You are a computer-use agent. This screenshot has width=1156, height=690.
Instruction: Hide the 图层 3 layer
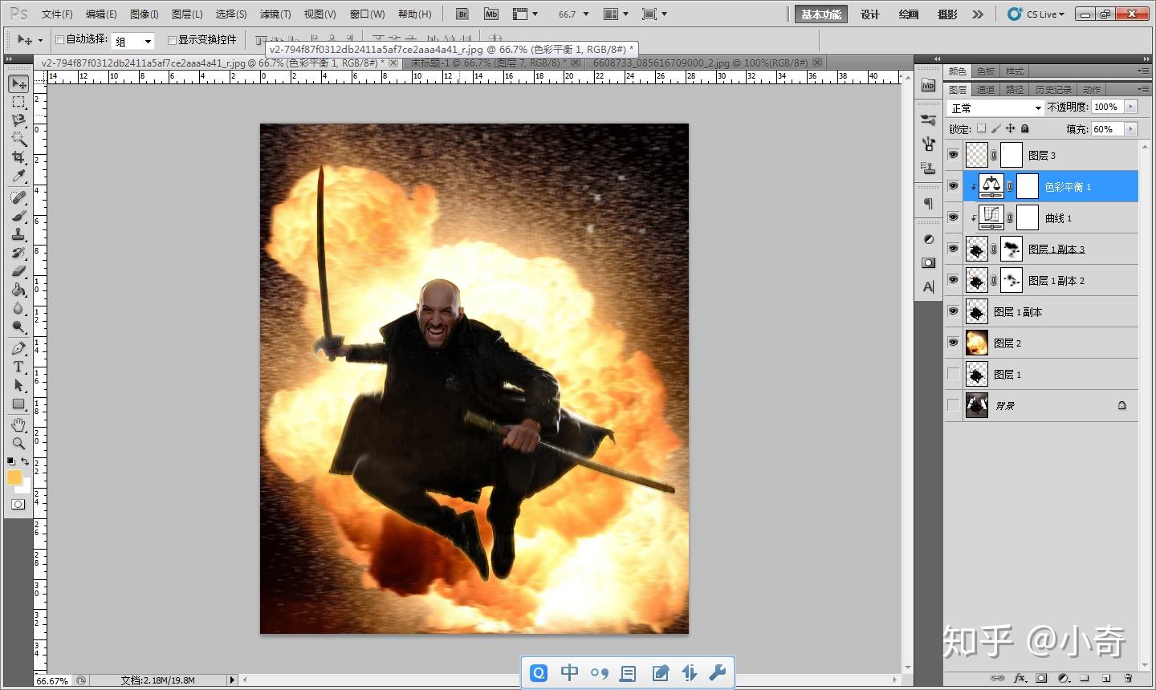pos(953,155)
